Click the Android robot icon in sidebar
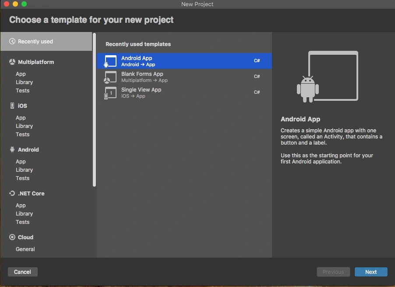This screenshot has width=395, height=287. [12, 149]
